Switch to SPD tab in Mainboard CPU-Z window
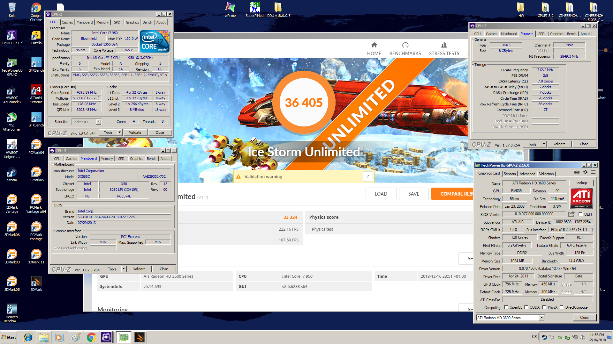613x344 pixels. tap(121, 159)
